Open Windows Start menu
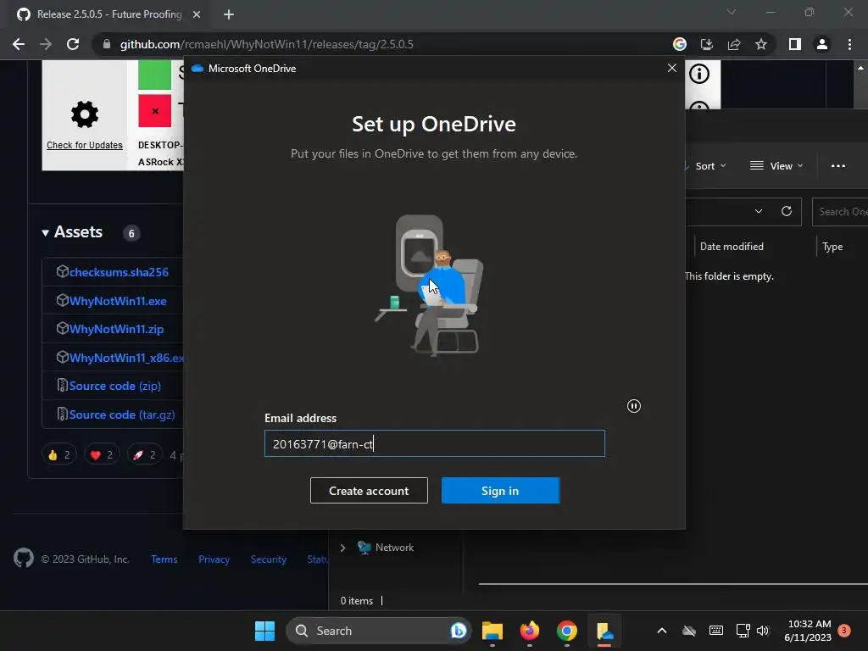 tap(264, 631)
